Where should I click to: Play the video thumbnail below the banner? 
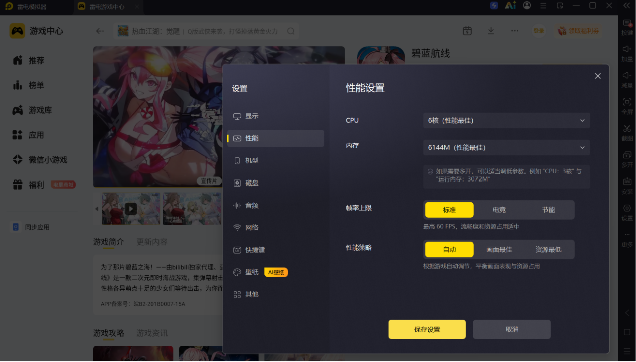[x=131, y=208]
